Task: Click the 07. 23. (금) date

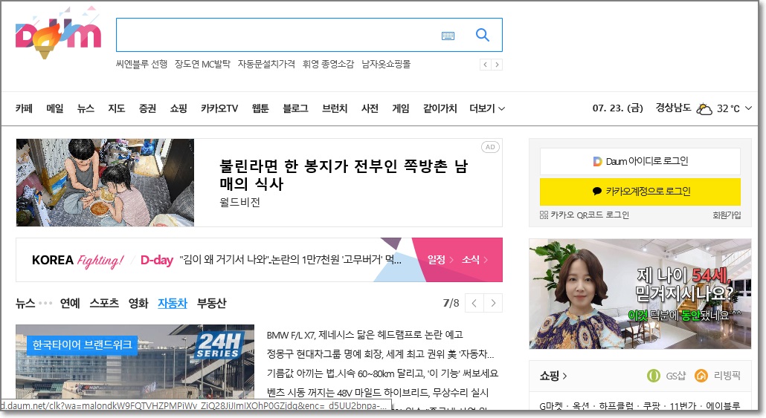Action: 617,108
